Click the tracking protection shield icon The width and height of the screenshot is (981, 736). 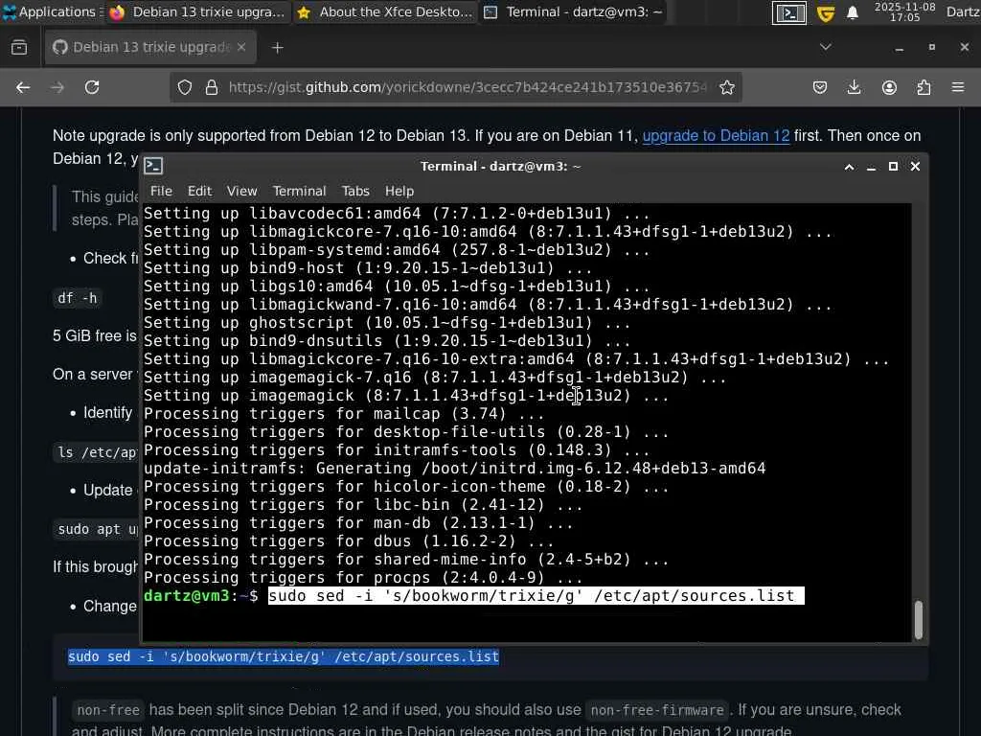point(185,87)
